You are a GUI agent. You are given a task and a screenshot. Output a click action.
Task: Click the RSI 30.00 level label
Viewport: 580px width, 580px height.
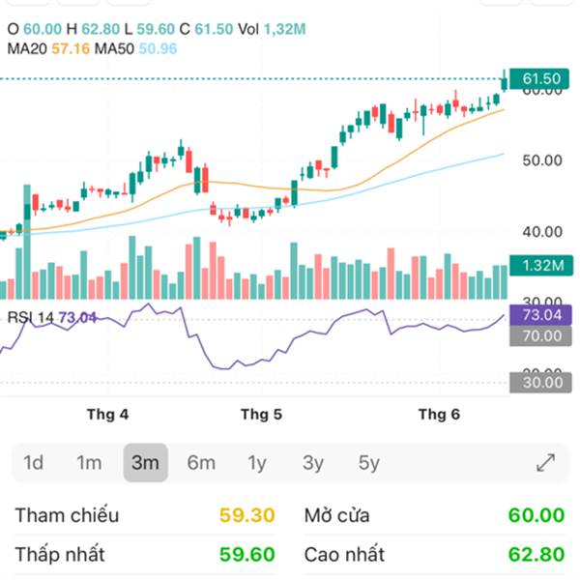click(x=540, y=383)
